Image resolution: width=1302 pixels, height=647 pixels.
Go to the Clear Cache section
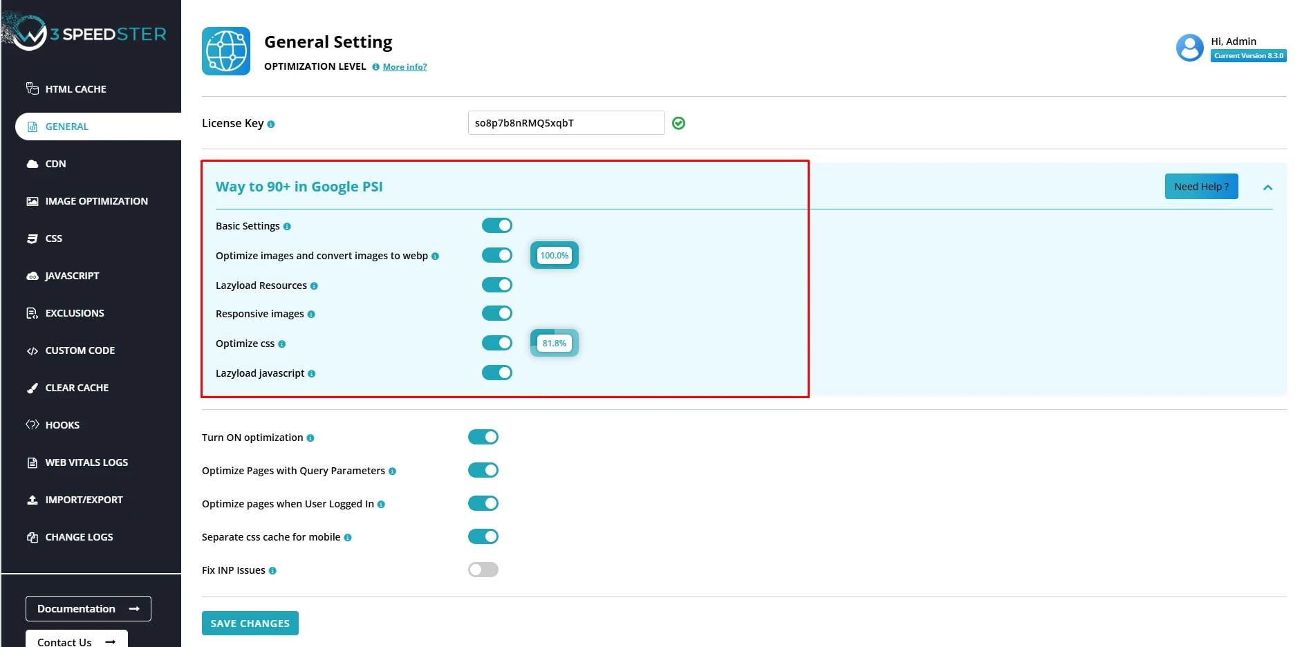tap(77, 388)
